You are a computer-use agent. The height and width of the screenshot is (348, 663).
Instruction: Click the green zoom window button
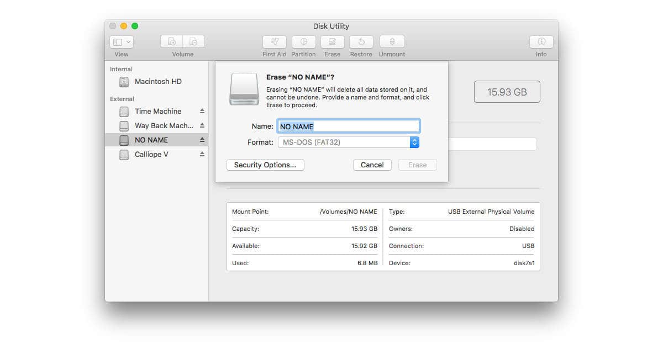click(x=135, y=26)
